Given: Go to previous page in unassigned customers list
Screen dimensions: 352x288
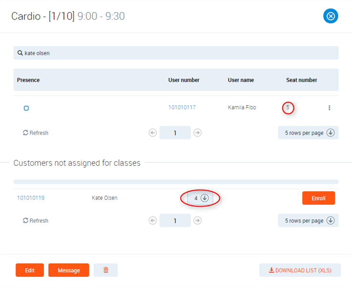Looking at the screenshot, I should pyautogui.click(x=153, y=220).
